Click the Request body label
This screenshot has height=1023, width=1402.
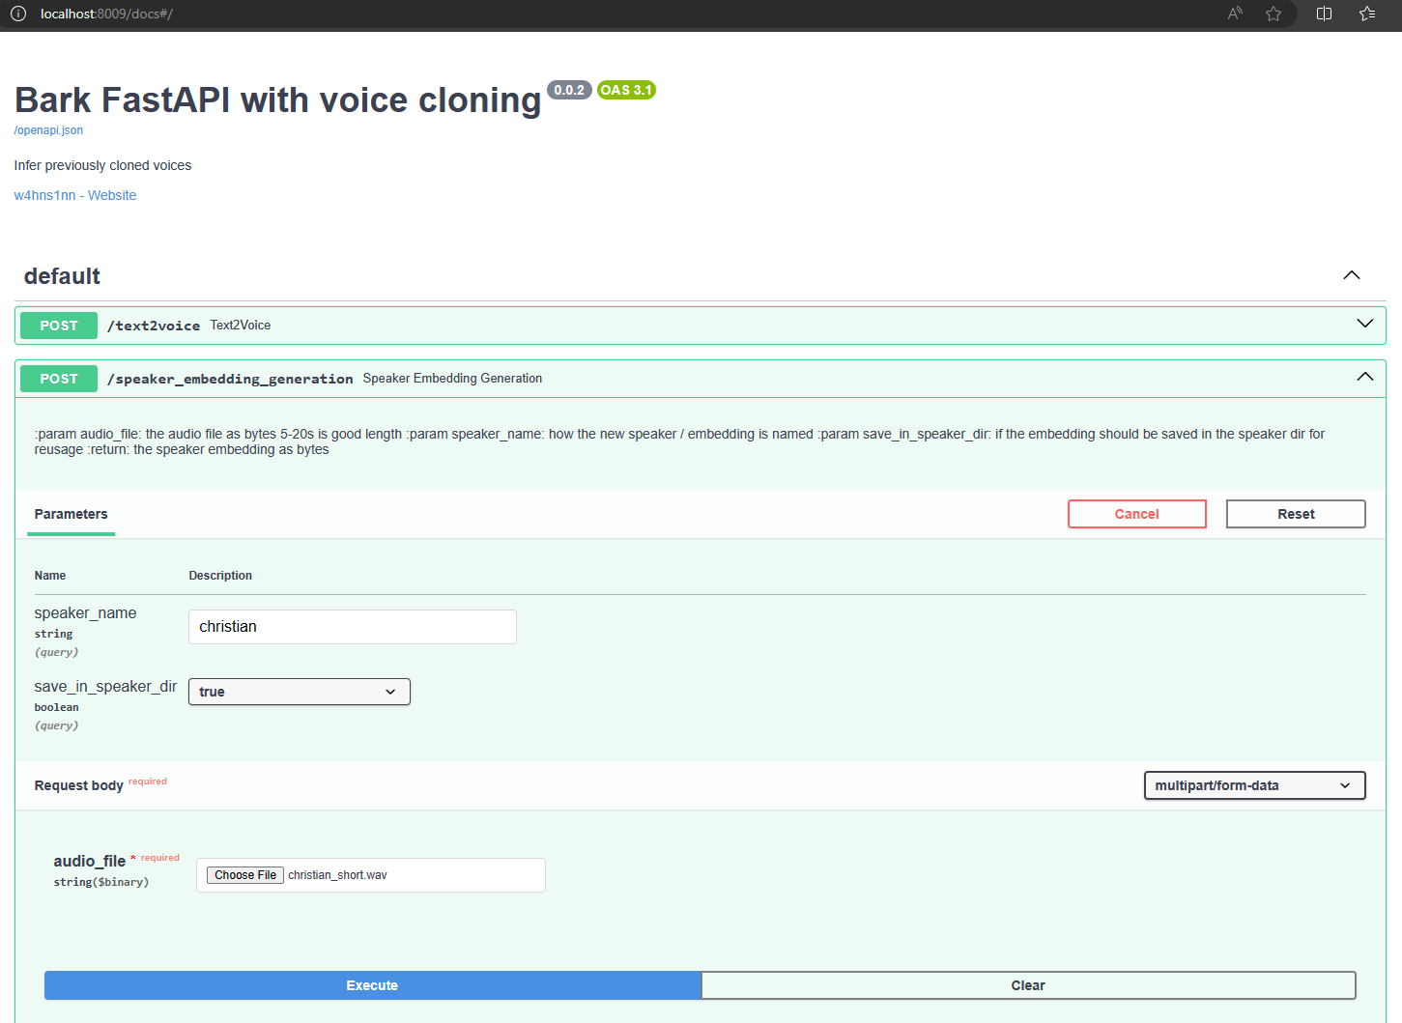coord(79,785)
